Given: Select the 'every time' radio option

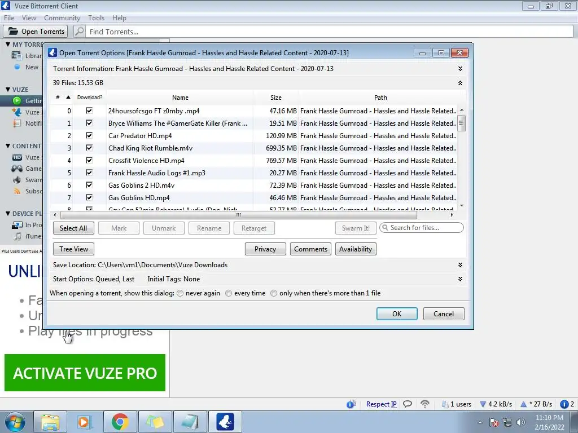Looking at the screenshot, I should click(x=229, y=293).
